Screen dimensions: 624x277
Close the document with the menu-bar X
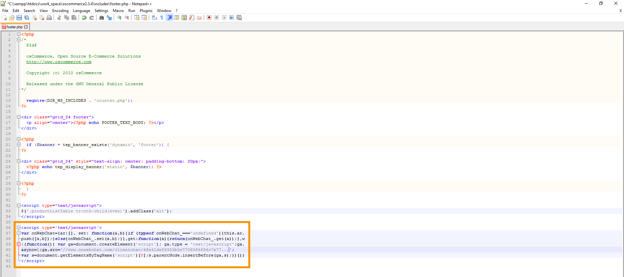click(620, 11)
